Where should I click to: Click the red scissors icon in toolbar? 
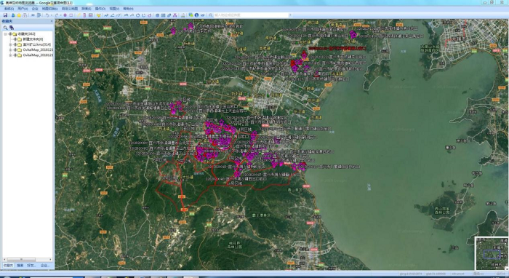click(x=175, y=15)
